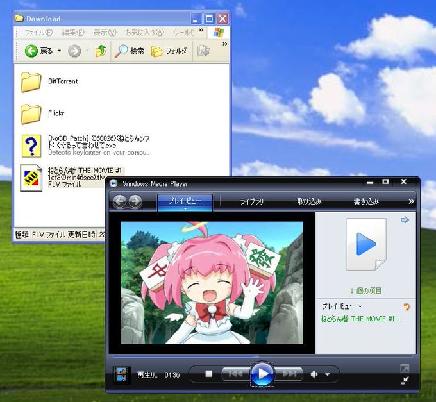Toggle the Folders (フォルダ) pane

[169, 51]
